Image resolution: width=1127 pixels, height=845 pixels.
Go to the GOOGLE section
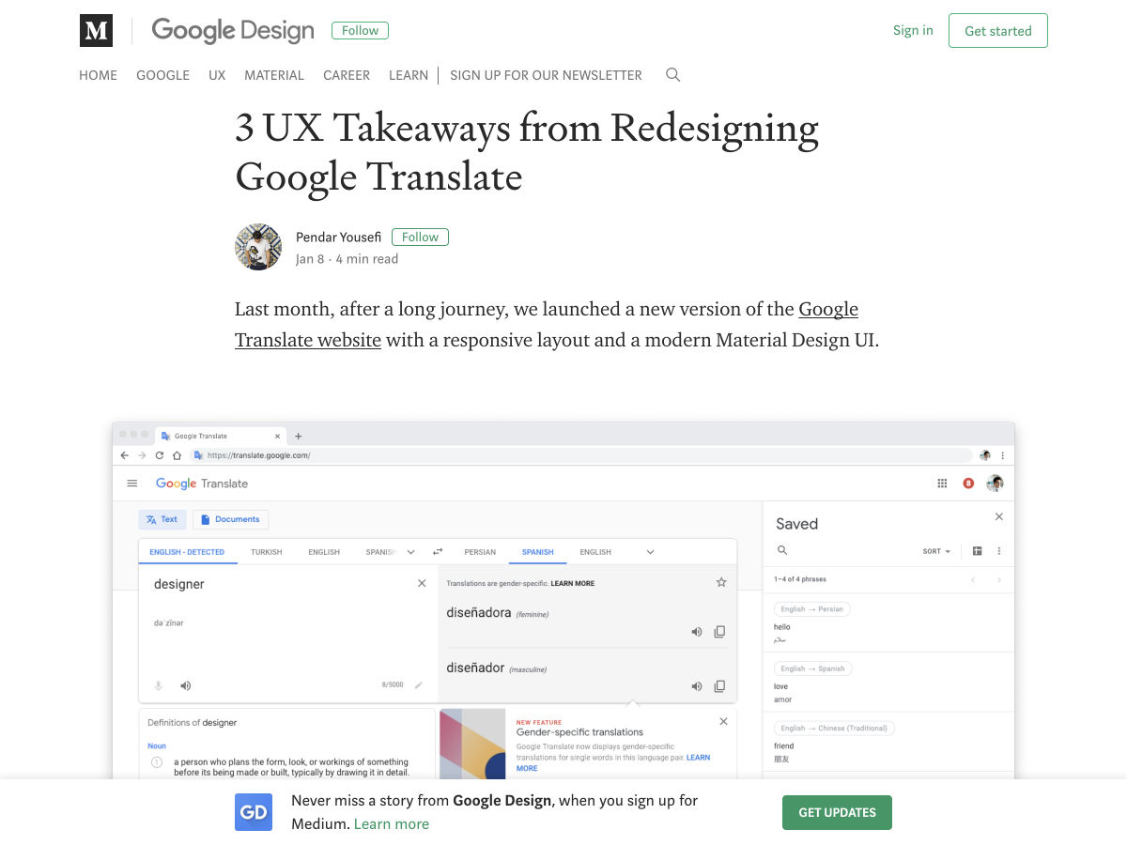tap(162, 75)
